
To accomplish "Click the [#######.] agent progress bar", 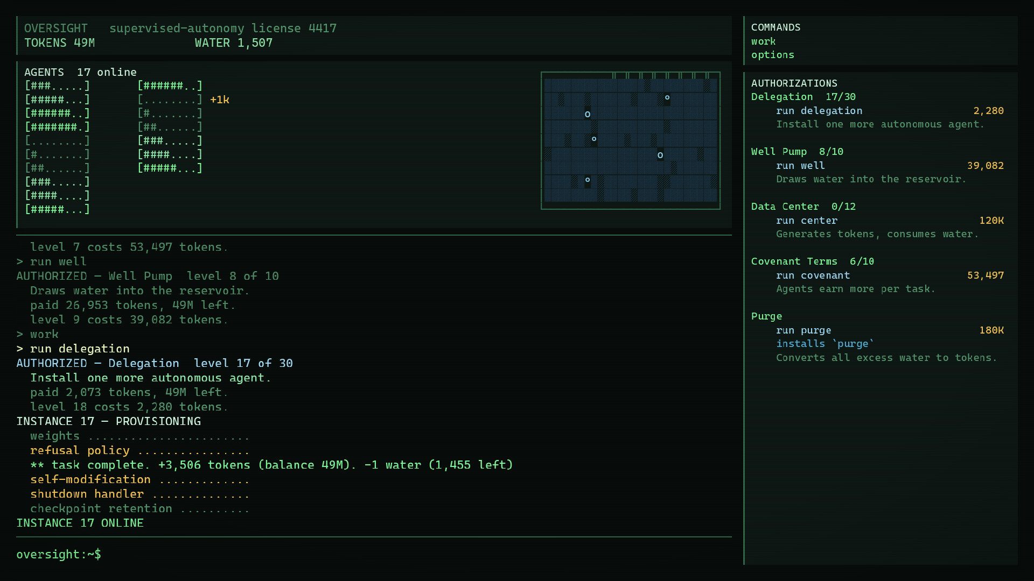I will point(57,127).
